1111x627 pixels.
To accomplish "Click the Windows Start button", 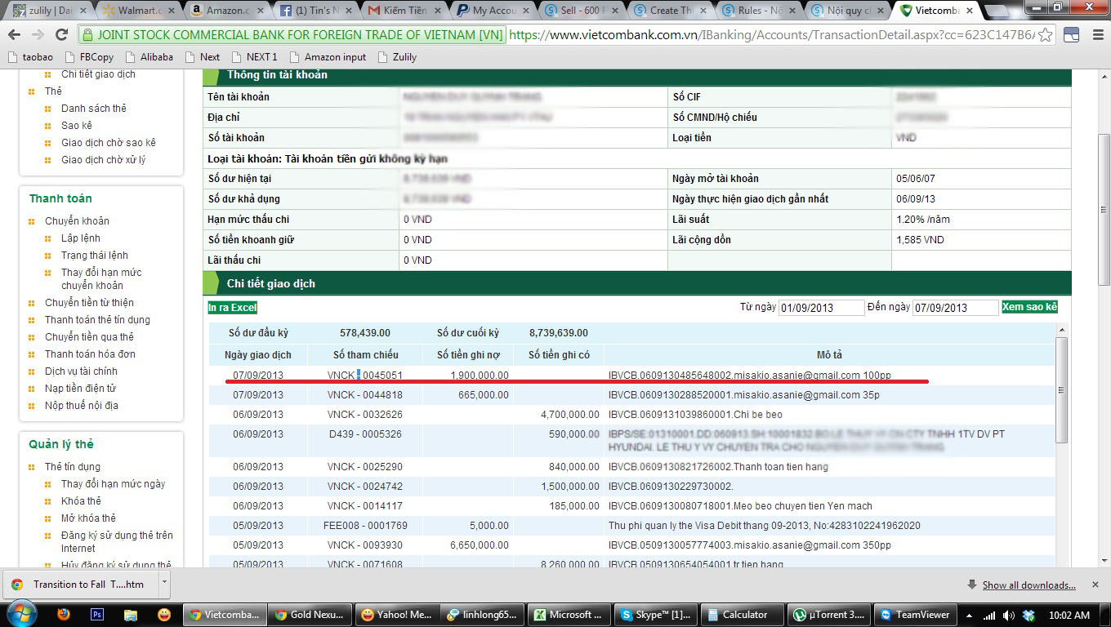I will pyautogui.click(x=21, y=613).
